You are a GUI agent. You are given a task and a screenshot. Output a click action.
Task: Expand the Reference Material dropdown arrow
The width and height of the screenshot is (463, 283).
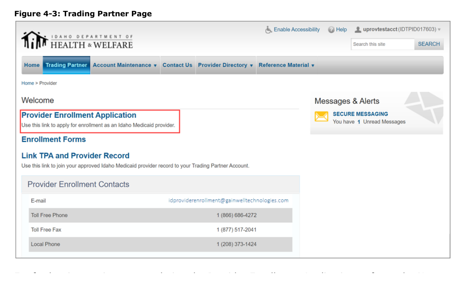pos(313,66)
